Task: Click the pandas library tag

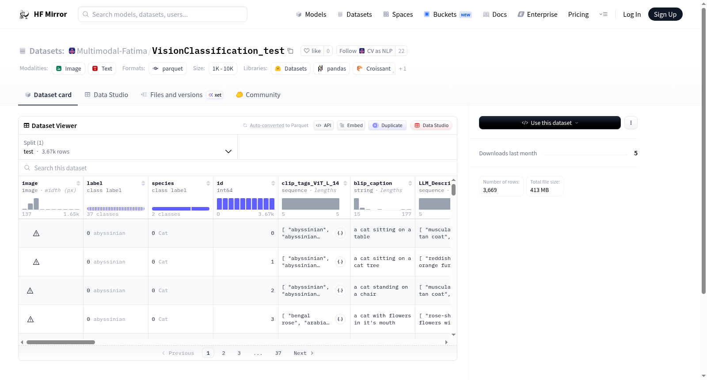Action: 332,68
